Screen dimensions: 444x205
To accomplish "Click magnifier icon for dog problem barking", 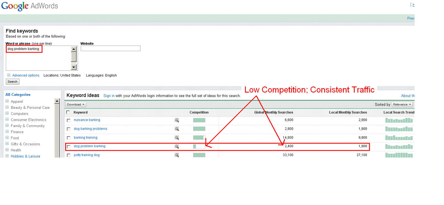I will click(x=177, y=146).
